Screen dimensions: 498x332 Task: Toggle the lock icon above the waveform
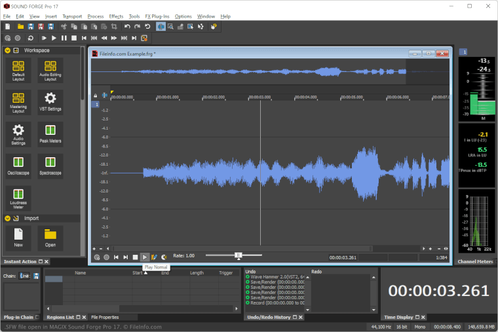(95, 96)
